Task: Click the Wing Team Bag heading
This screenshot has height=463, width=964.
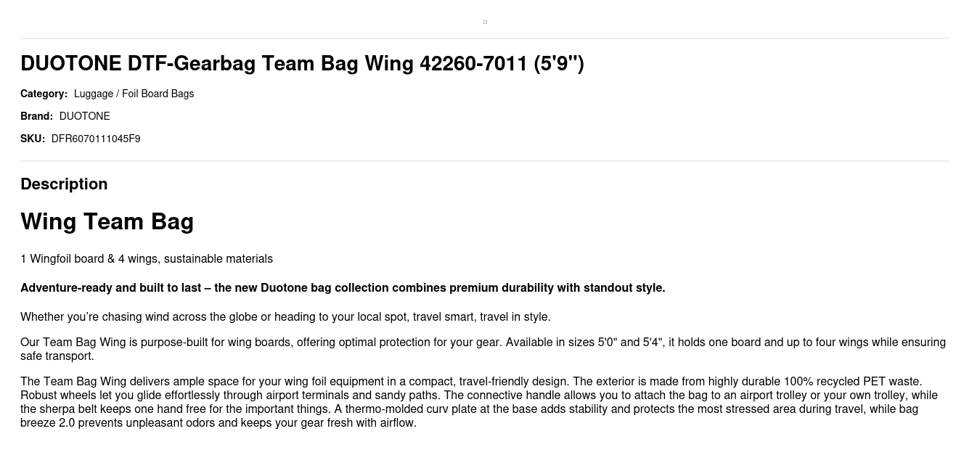Action: point(107,221)
